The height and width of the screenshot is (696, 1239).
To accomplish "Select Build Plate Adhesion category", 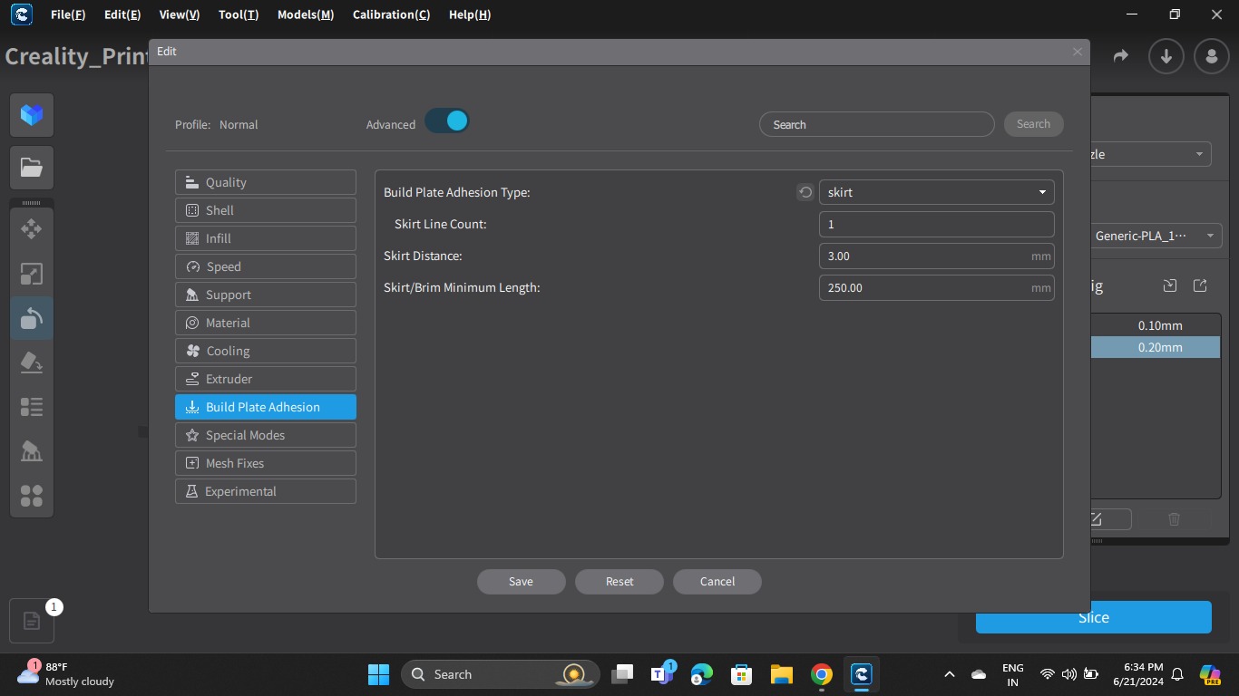I will [x=266, y=407].
